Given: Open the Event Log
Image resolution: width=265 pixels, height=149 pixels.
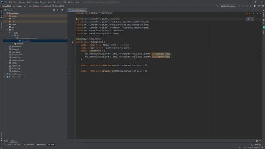Looking at the screenshot, I should [256, 144].
